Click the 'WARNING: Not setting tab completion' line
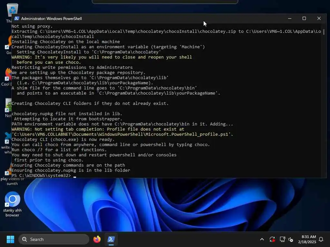Viewport: 330px width, 247px height. [98, 129]
